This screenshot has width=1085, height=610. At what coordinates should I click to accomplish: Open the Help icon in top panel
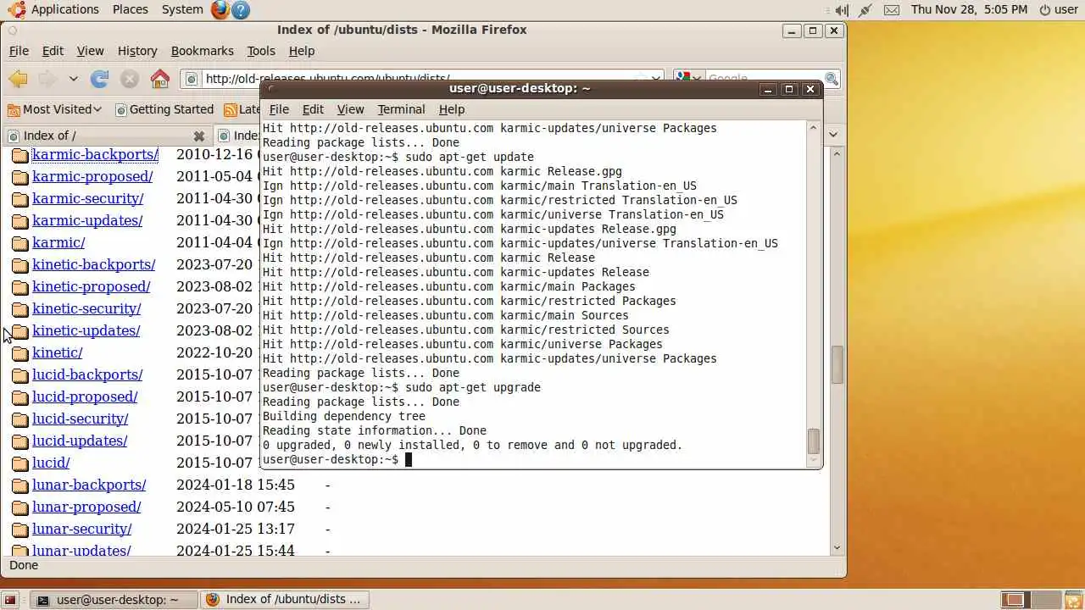click(x=241, y=9)
